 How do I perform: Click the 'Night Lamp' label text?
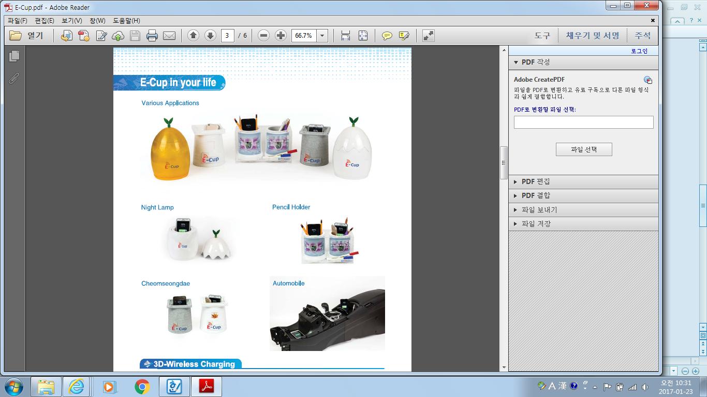click(x=157, y=207)
